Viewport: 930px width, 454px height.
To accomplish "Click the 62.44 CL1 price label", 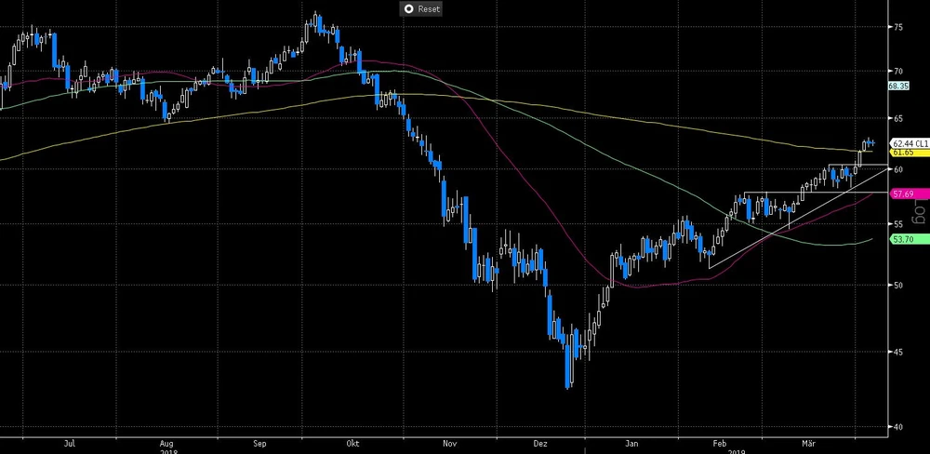I will (x=907, y=143).
